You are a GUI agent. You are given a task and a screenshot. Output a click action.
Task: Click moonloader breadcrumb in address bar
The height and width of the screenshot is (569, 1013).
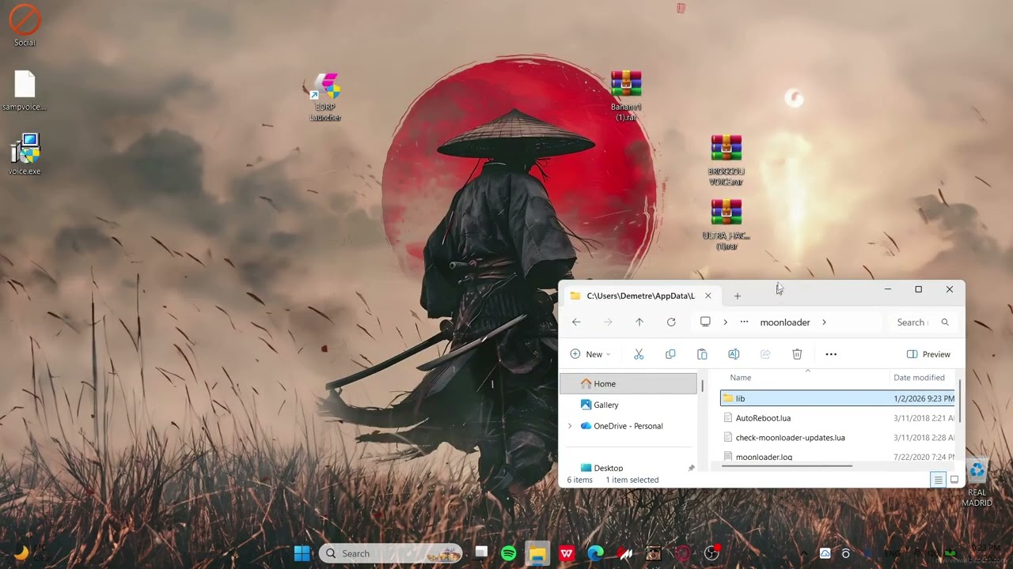point(784,322)
